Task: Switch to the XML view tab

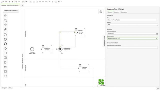Action: point(10,88)
